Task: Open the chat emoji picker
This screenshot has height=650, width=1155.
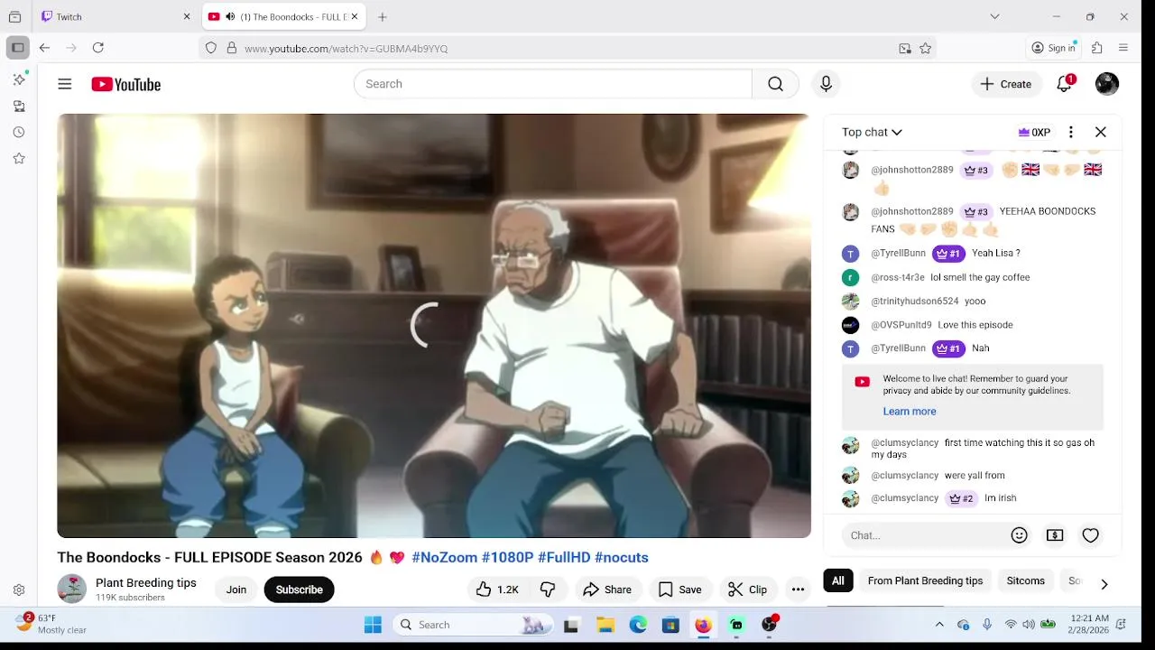Action: [1019, 535]
